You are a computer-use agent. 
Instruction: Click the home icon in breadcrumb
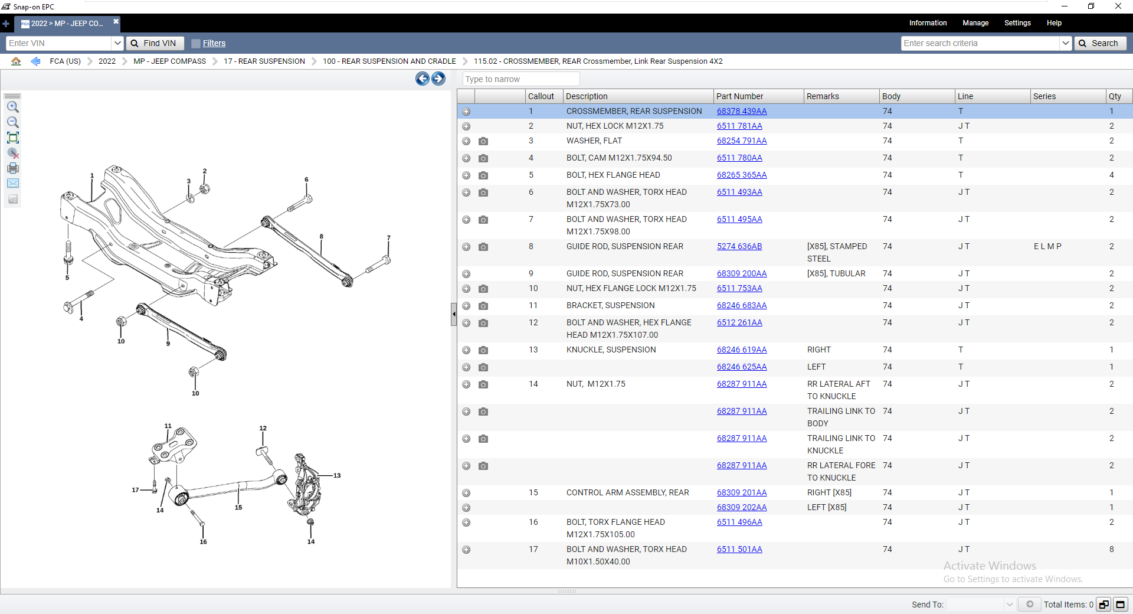point(16,61)
